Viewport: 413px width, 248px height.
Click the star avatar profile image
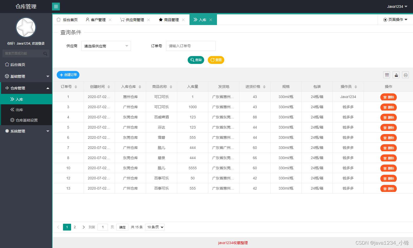[x=26, y=27]
